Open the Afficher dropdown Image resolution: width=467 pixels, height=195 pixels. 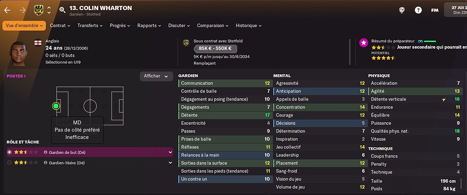pyautogui.click(x=157, y=76)
